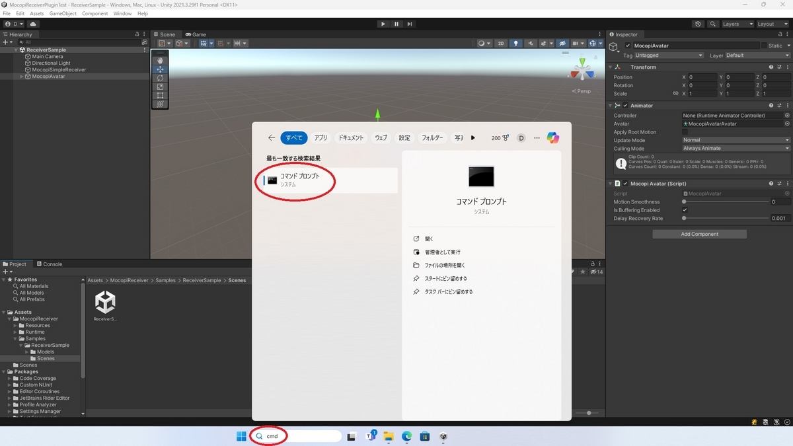The height and width of the screenshot is (446, 793).
Task: Toggle the Static checkbox
Action: 764,46
